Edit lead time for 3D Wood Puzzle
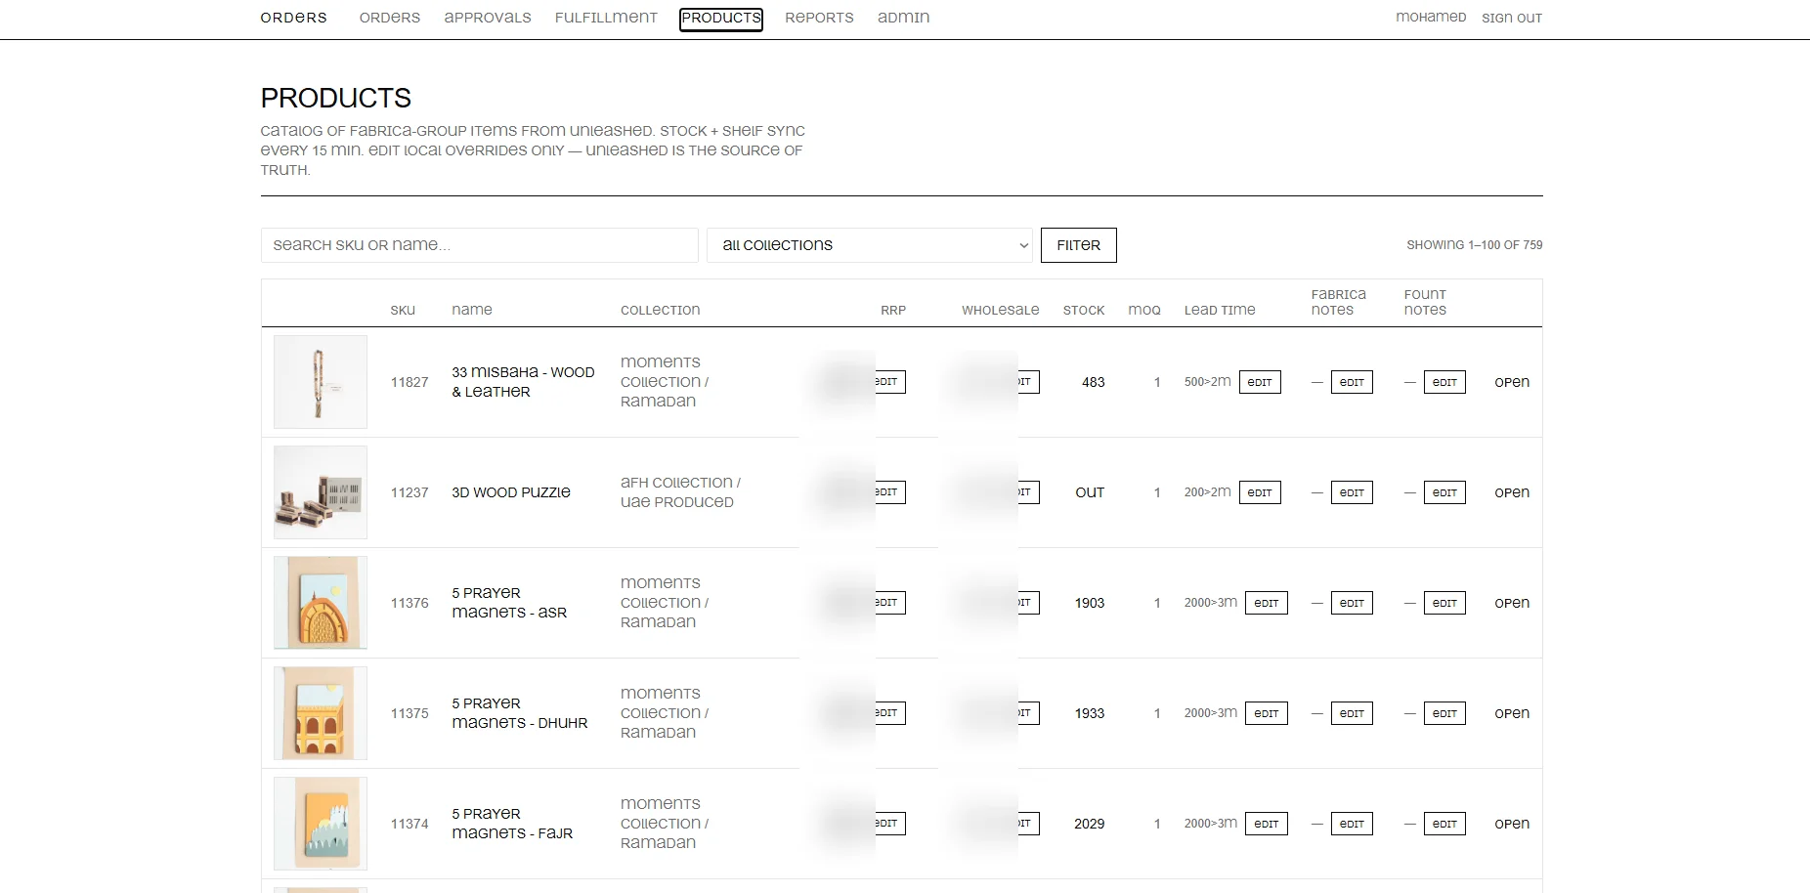The width and height of the screenshot is (1810, 893). click(1260, 492)
